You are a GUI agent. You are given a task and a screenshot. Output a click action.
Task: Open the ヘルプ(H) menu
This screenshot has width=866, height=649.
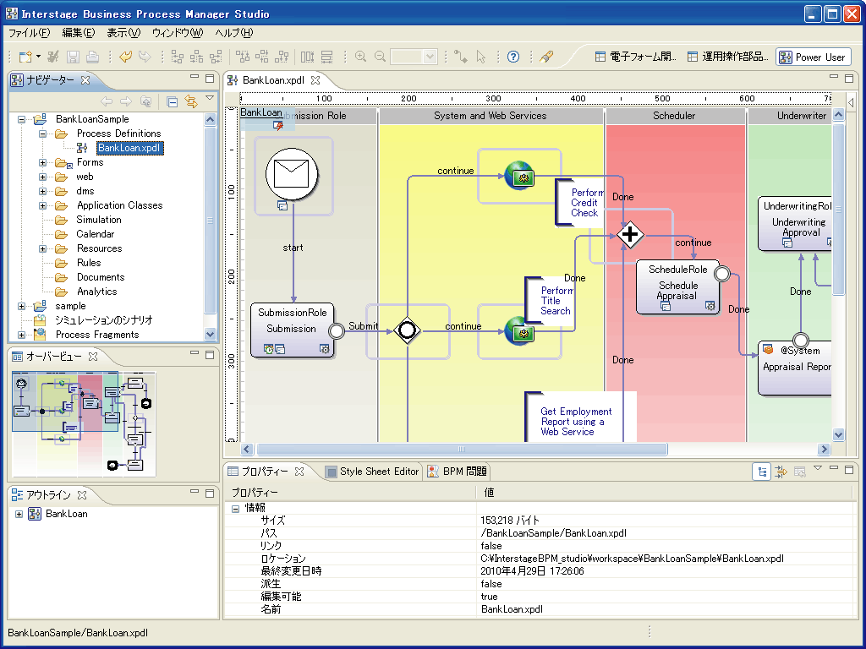coord(234,33)
